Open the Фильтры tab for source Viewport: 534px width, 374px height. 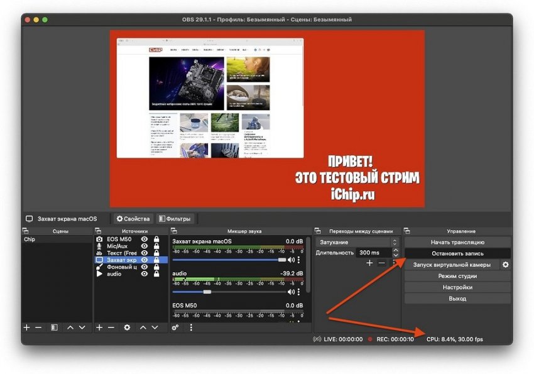point(175,219)
